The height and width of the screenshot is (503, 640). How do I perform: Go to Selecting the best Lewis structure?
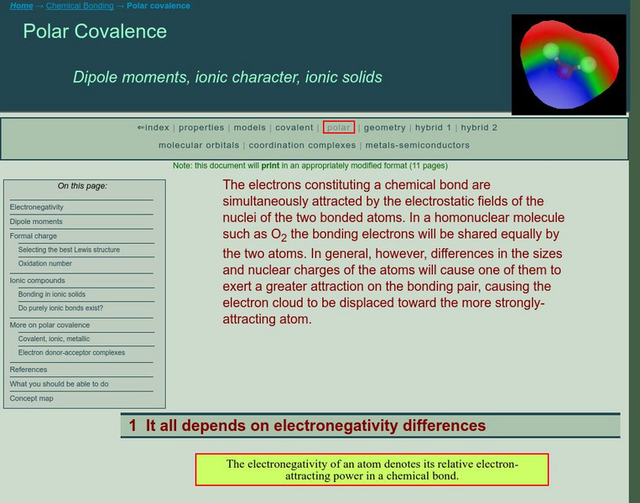tap(69, 250)
